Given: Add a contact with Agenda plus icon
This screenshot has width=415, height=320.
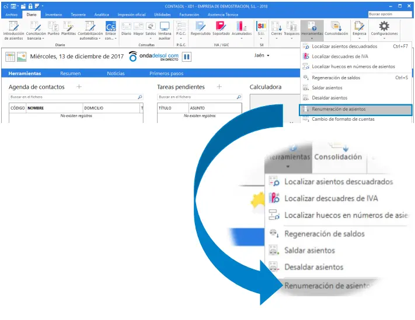Looking at the screenshot, I should 79,87.
